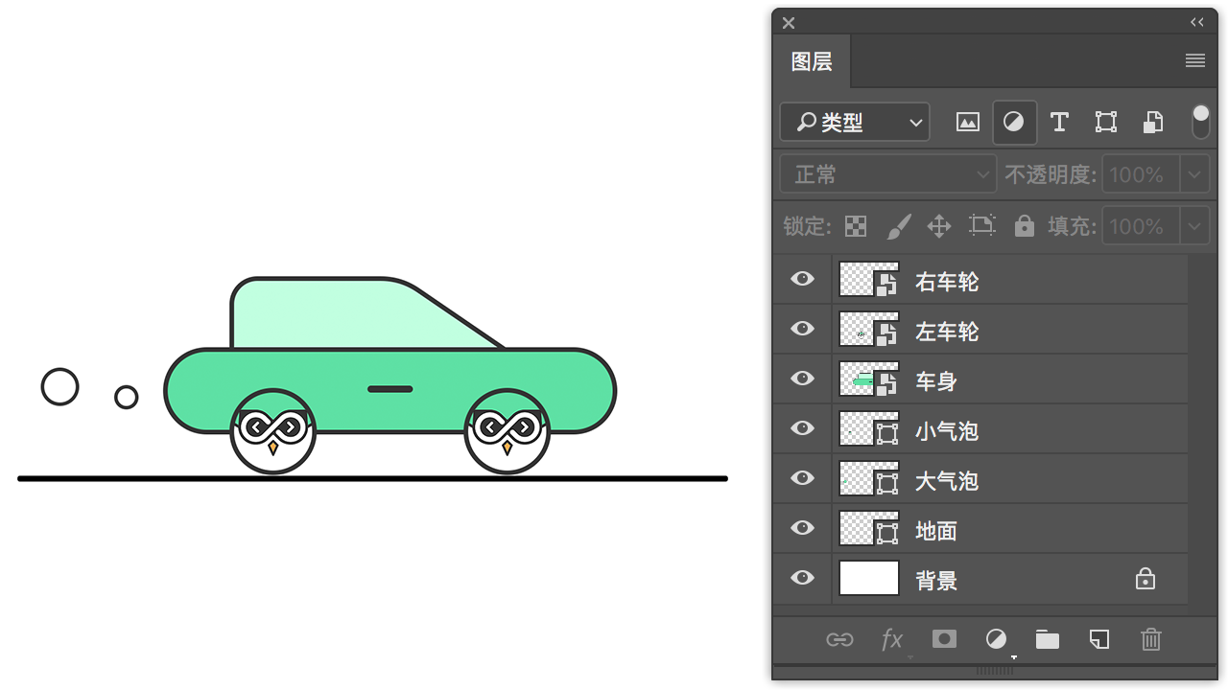Turn the layer filtering switch on or off
The height and width of the screenshot is (690, 1228).
1200,122
